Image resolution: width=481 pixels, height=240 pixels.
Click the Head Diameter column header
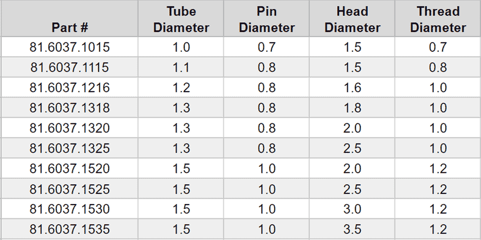[x=352, y=19]
